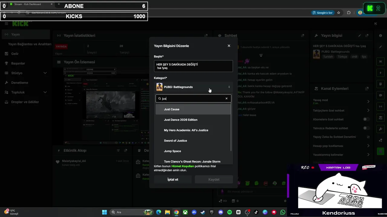
Task: Open Spotify from the taskbar
Action: click(x=229, y=212)
